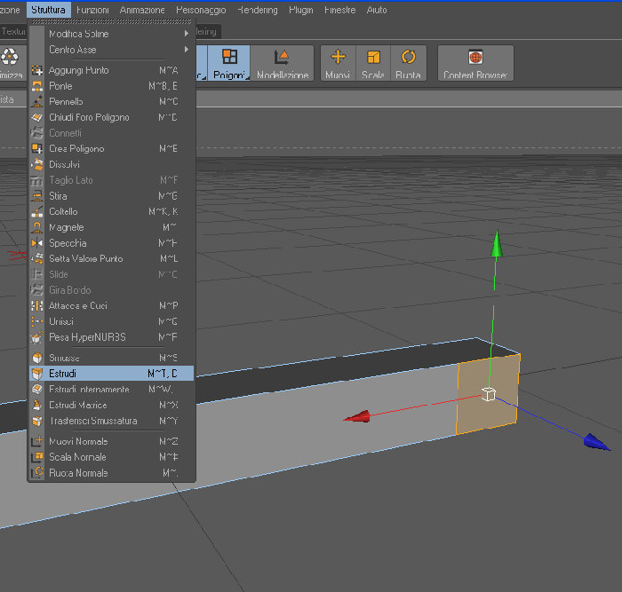Click the highlighted Estrudi menu entry

(112, 374)
